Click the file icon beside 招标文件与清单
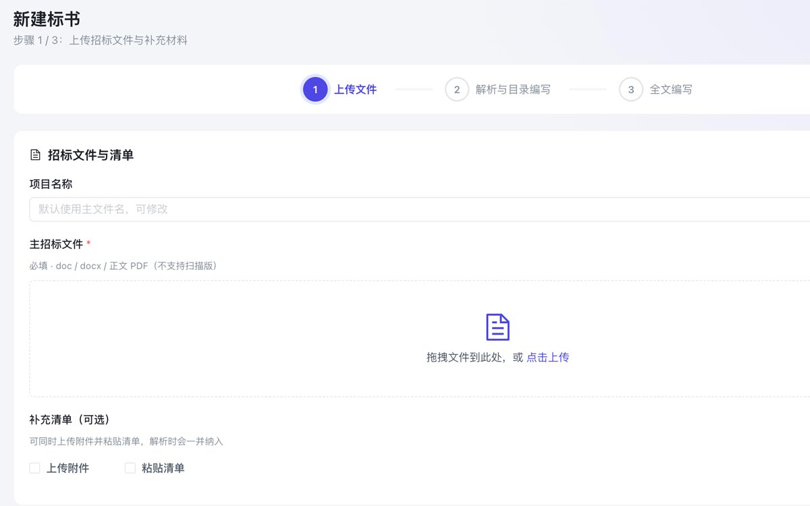The width and height of the screenshot is (810, 506). 36,155
